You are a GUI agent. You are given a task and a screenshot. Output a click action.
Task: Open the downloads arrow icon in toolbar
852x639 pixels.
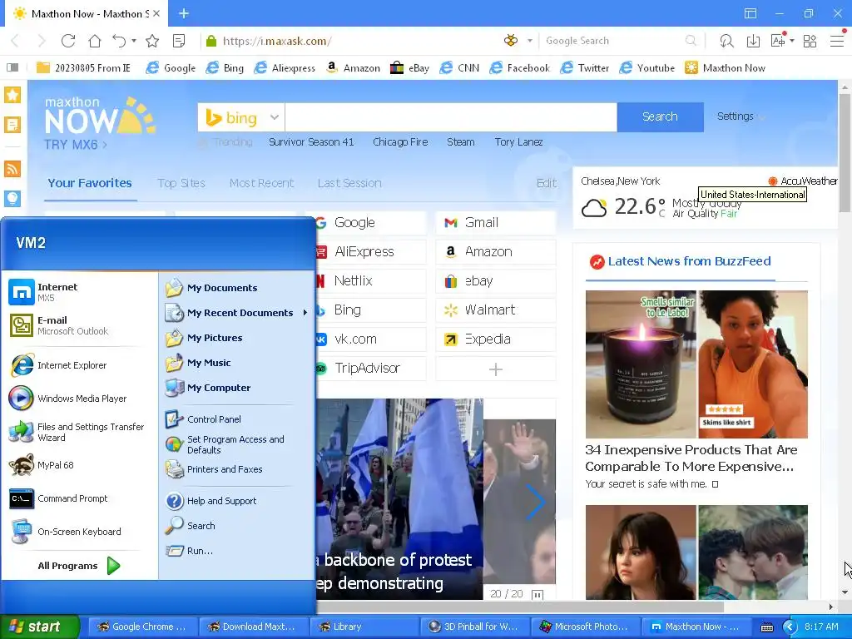click(x=753, y=41)
